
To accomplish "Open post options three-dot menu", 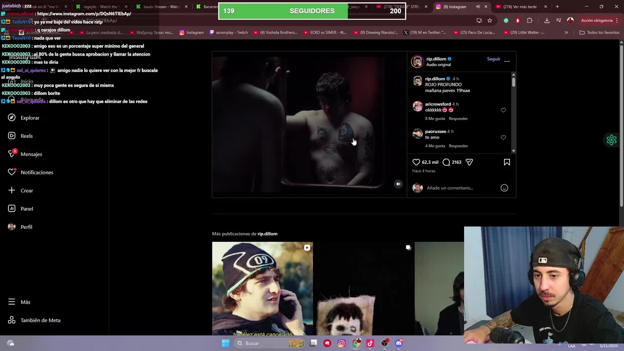I will [x=507, y=61].
